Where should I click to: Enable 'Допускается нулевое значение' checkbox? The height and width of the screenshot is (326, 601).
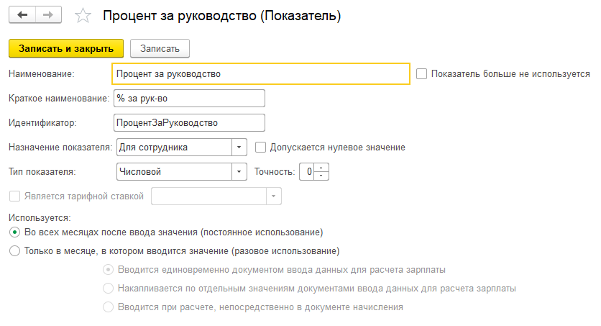click(x=260, y=148)
